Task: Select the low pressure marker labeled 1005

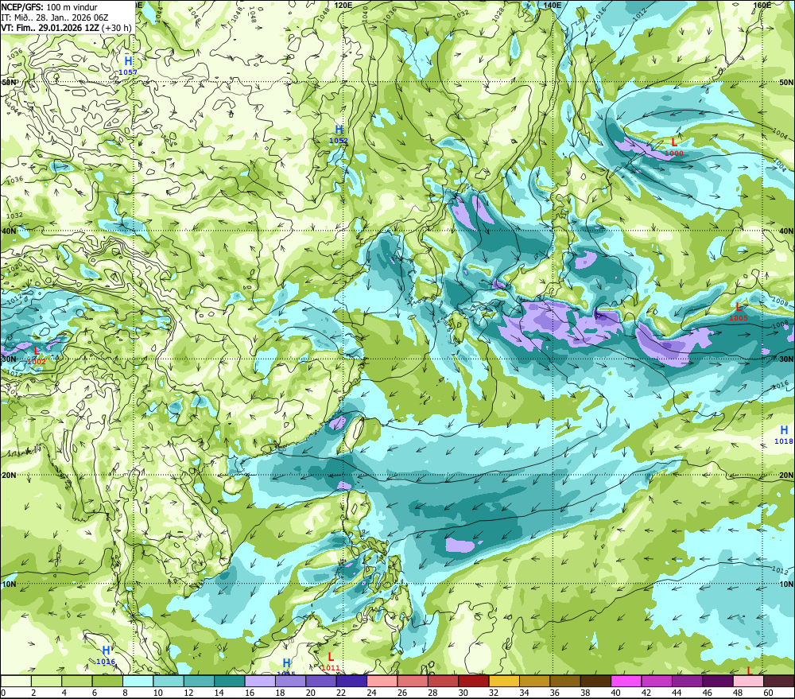Action: point(739,312)
